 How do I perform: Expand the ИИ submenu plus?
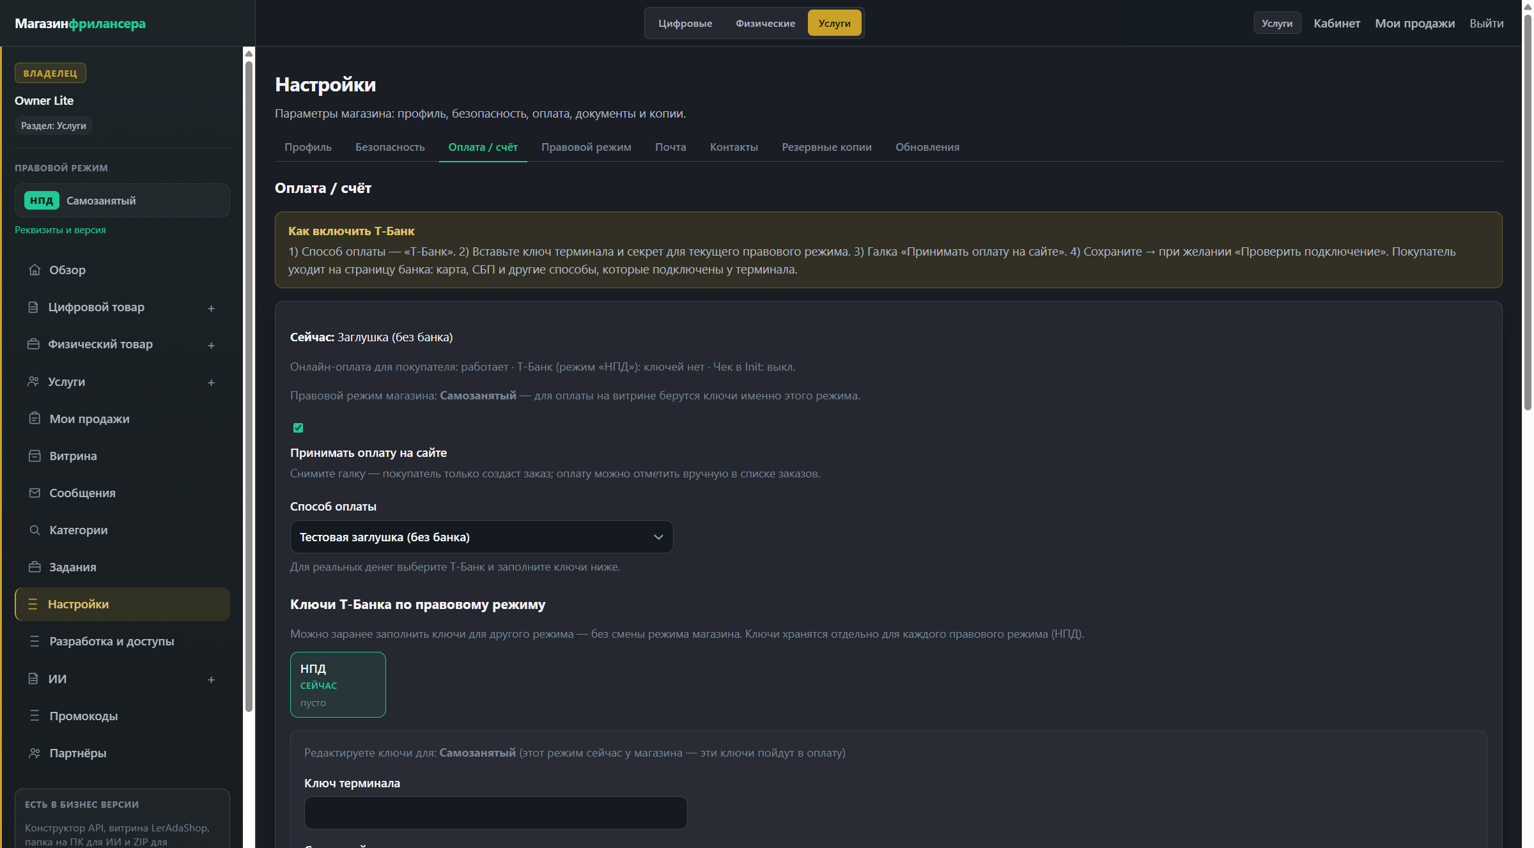[x=211, y=679]
